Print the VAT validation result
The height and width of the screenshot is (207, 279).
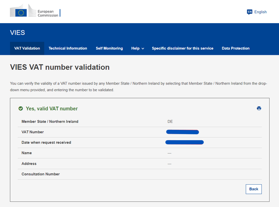point(259,108)
